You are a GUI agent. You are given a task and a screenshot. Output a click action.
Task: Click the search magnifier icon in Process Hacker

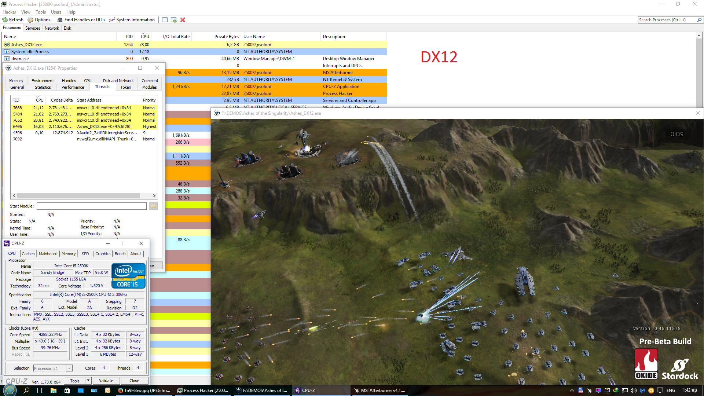[x=699, y=20]
